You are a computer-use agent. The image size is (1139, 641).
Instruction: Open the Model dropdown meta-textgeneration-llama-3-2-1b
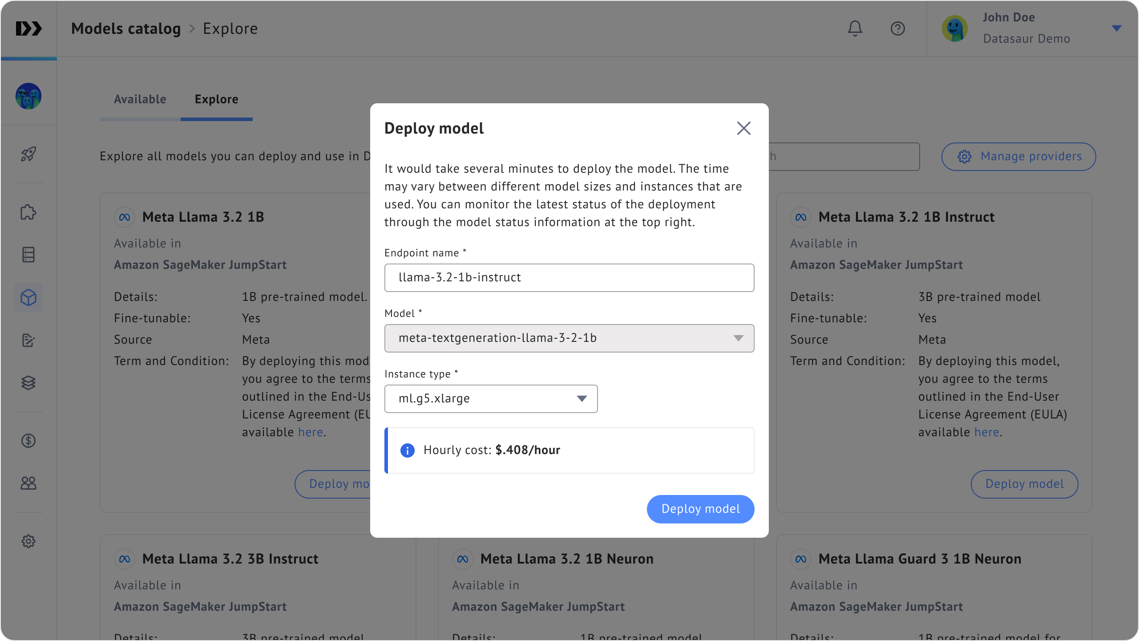coord(569,338)
